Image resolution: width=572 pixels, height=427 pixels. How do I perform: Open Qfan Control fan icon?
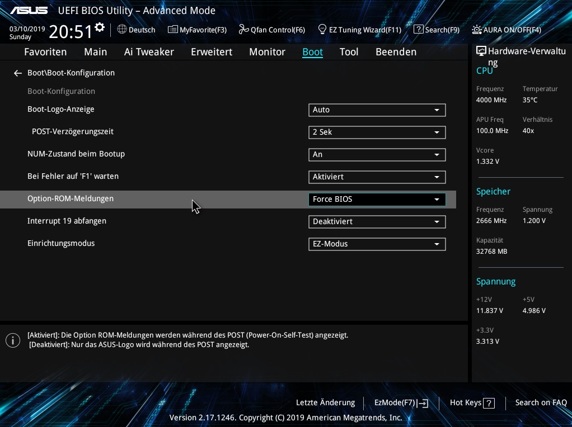(x=243, y=29)
